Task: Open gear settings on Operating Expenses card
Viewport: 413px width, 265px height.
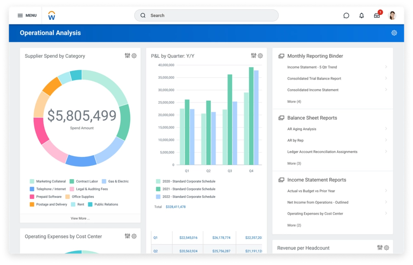Action: [x=134, y=236]
